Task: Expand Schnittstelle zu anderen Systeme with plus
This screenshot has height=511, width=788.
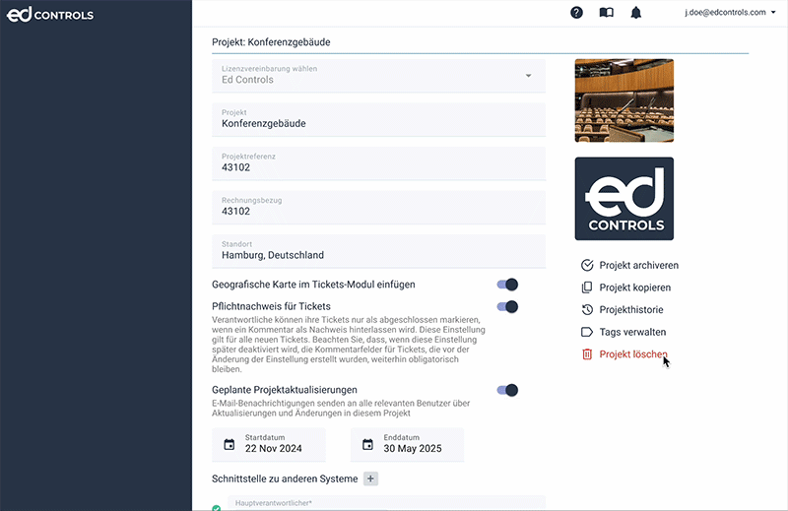Action: [x=370, y=479]
